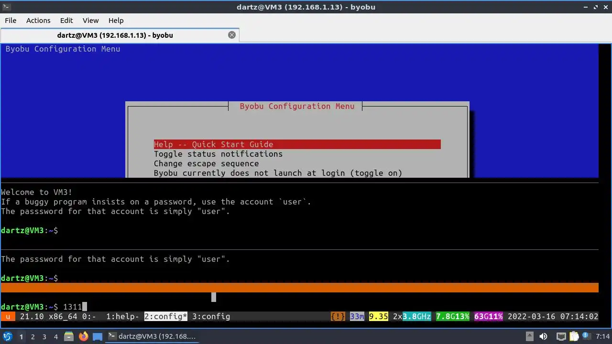Click byobu window 0:- in status bar
The image size is (612, 344).
89,316
